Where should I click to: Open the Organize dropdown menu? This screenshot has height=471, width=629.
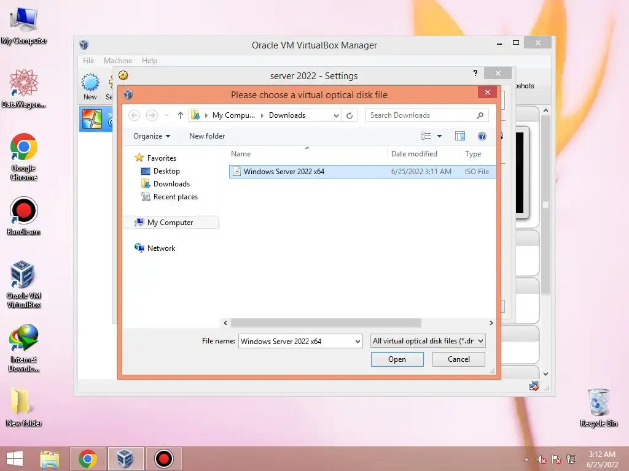[x=152, y=136]
